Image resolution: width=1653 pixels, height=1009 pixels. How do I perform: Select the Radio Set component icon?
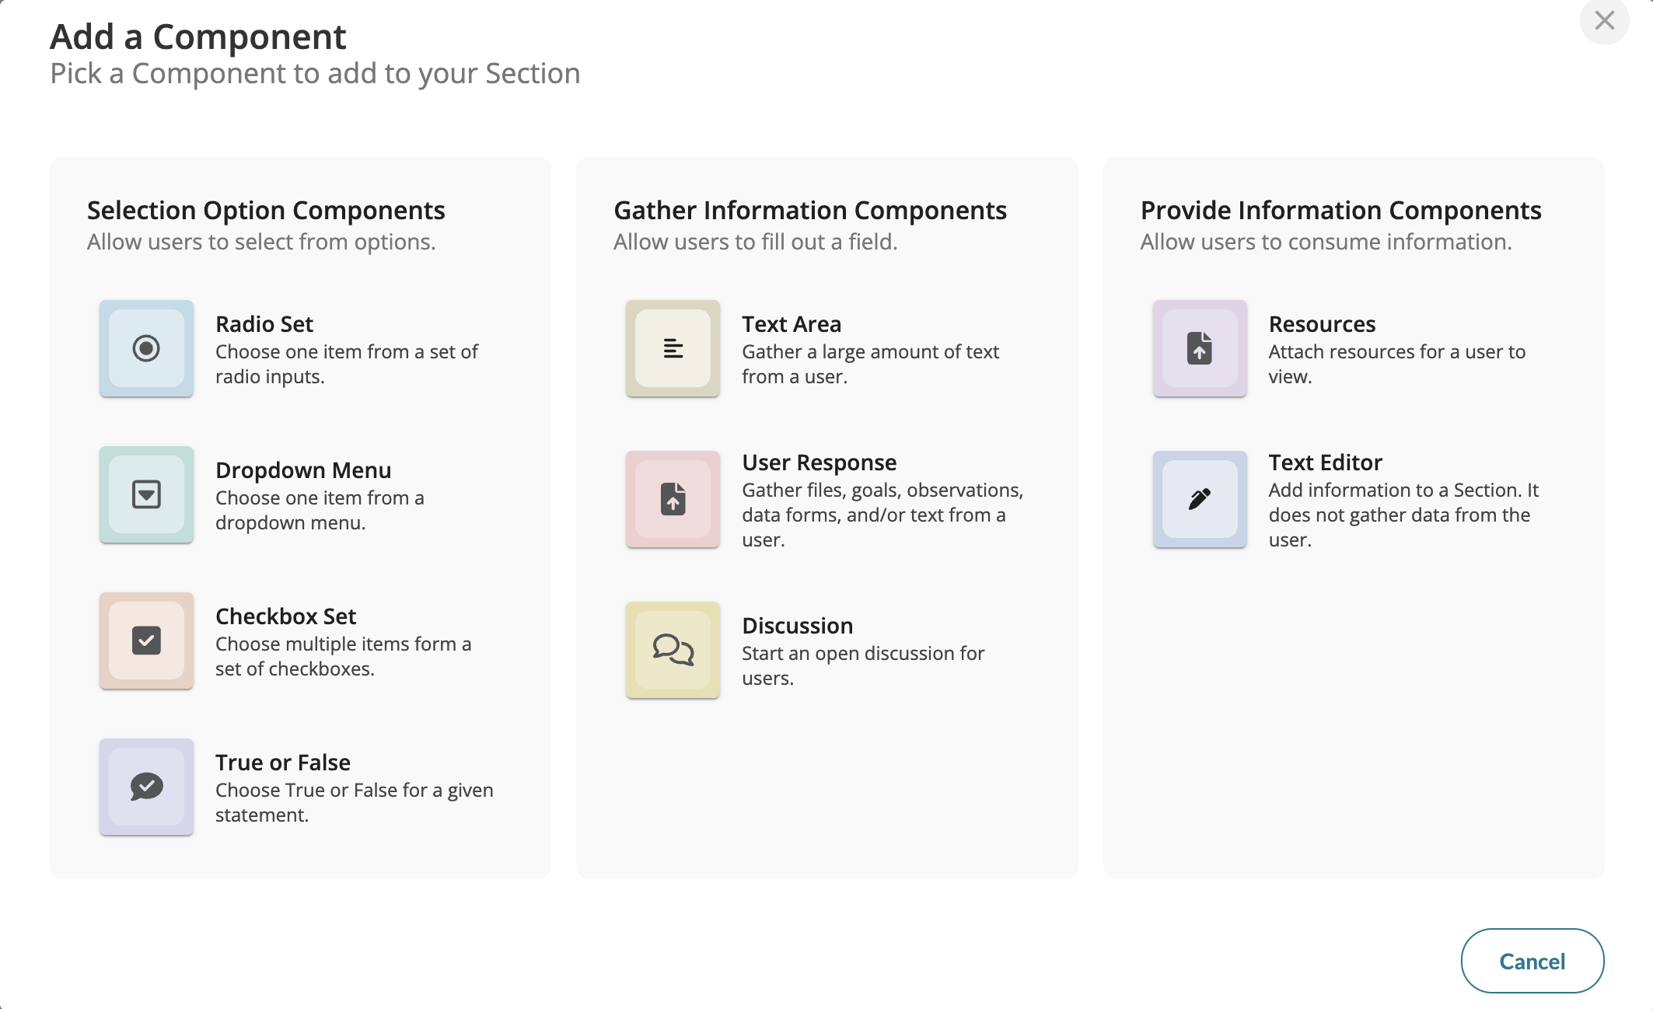pos(146,348)
